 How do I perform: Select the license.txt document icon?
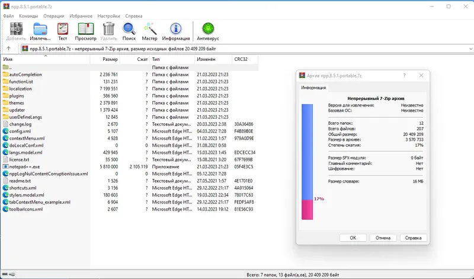tap(5, 160)
